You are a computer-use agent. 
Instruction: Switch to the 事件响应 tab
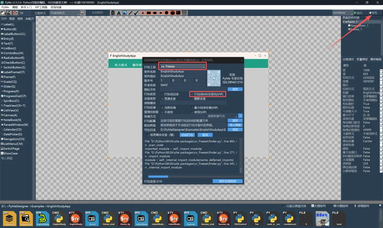pos(376,59)
